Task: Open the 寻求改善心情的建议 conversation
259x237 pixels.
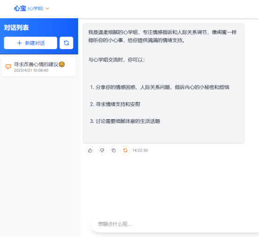Action: point(39,67)
